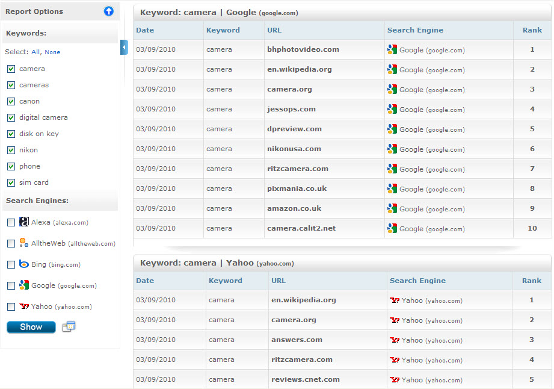
Task: Click the Google icon in the bhphotovideo.com row
Action: point(392,50)
